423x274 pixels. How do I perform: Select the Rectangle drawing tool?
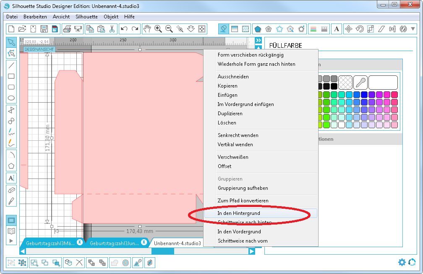(x=11, y=76)
